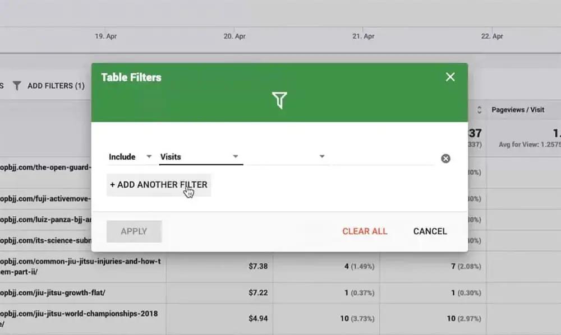Click the funnel icon beside ADD FILTERS (1)

[x=16, y=86]
